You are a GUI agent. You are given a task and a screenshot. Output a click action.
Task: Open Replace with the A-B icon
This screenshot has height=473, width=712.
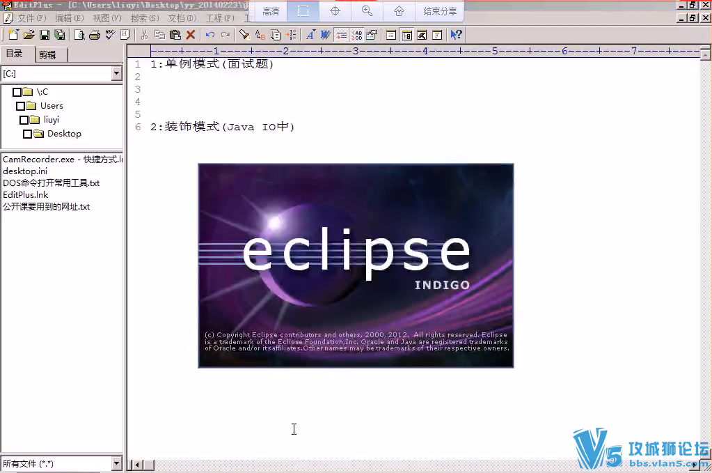260,35
